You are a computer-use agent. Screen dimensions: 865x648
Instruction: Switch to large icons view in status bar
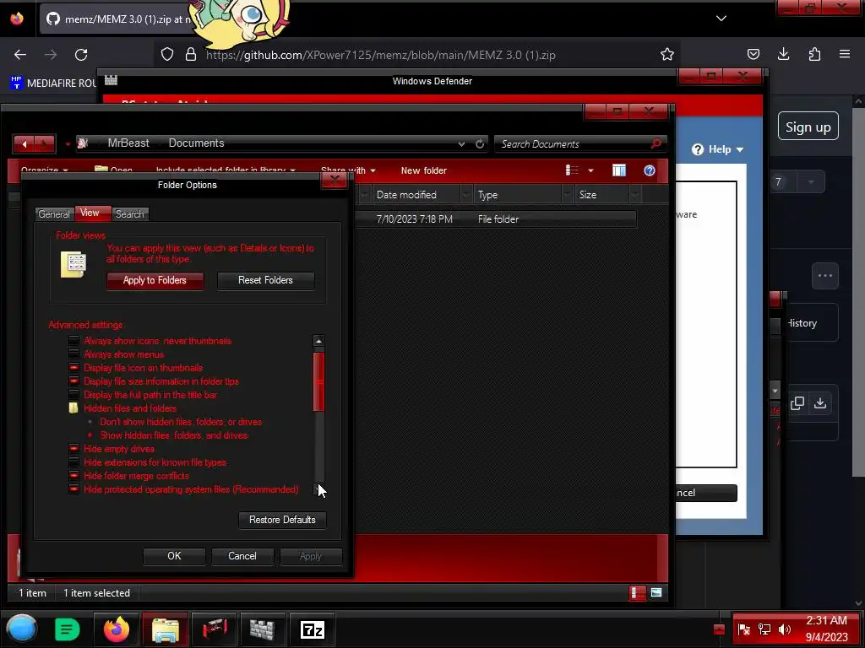point(656,593)
